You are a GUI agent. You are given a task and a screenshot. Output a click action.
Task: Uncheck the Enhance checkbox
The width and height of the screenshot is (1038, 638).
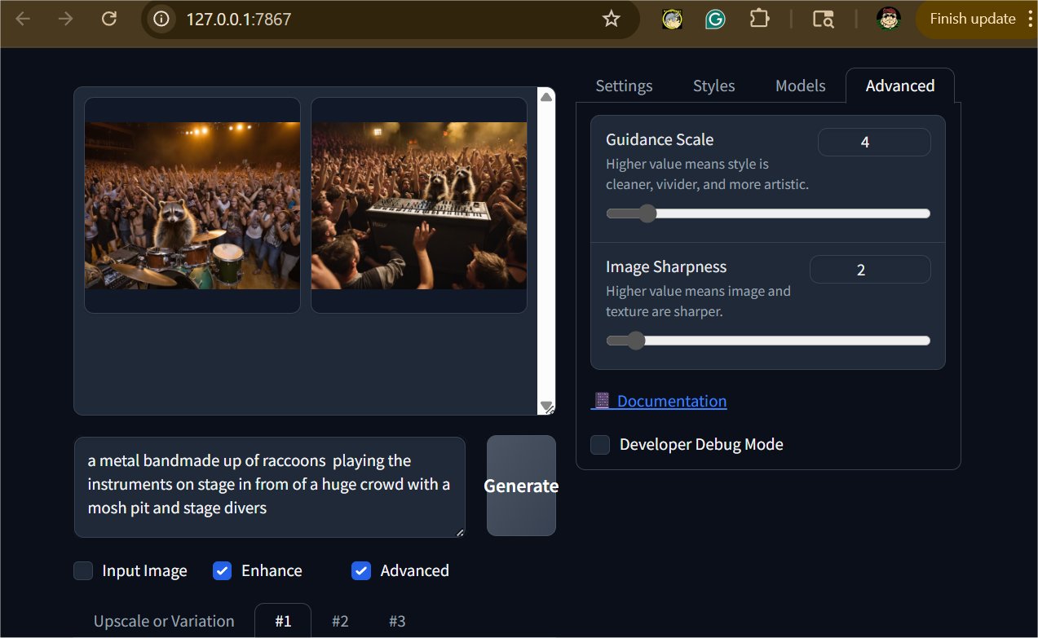pos(222,570)
